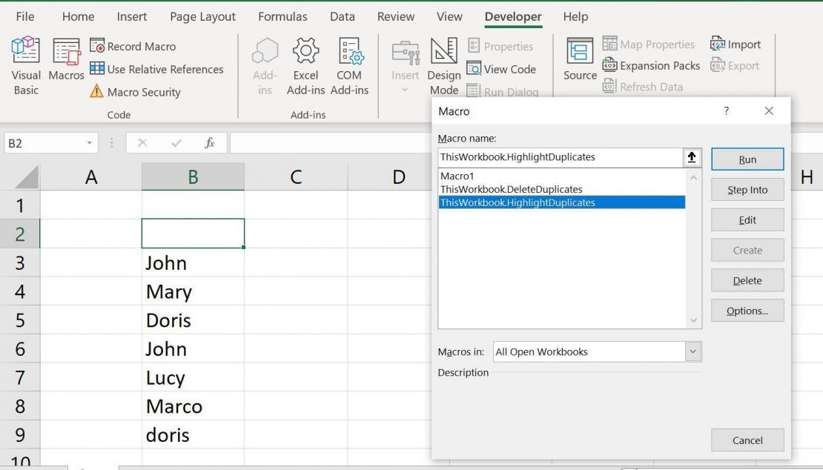Switch to the Formulas ribbon tab

pos(282,16)
